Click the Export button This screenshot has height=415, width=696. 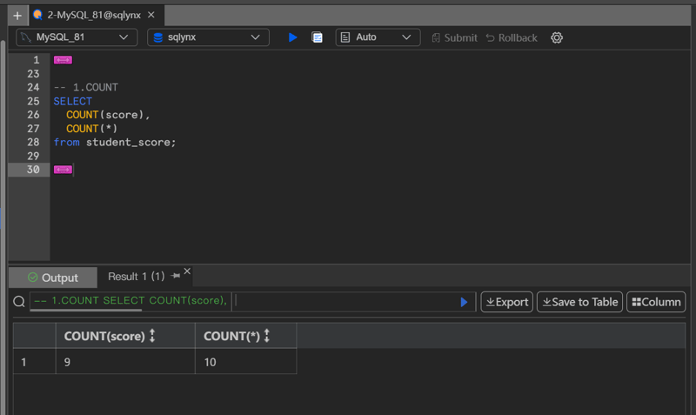point(507,302)
